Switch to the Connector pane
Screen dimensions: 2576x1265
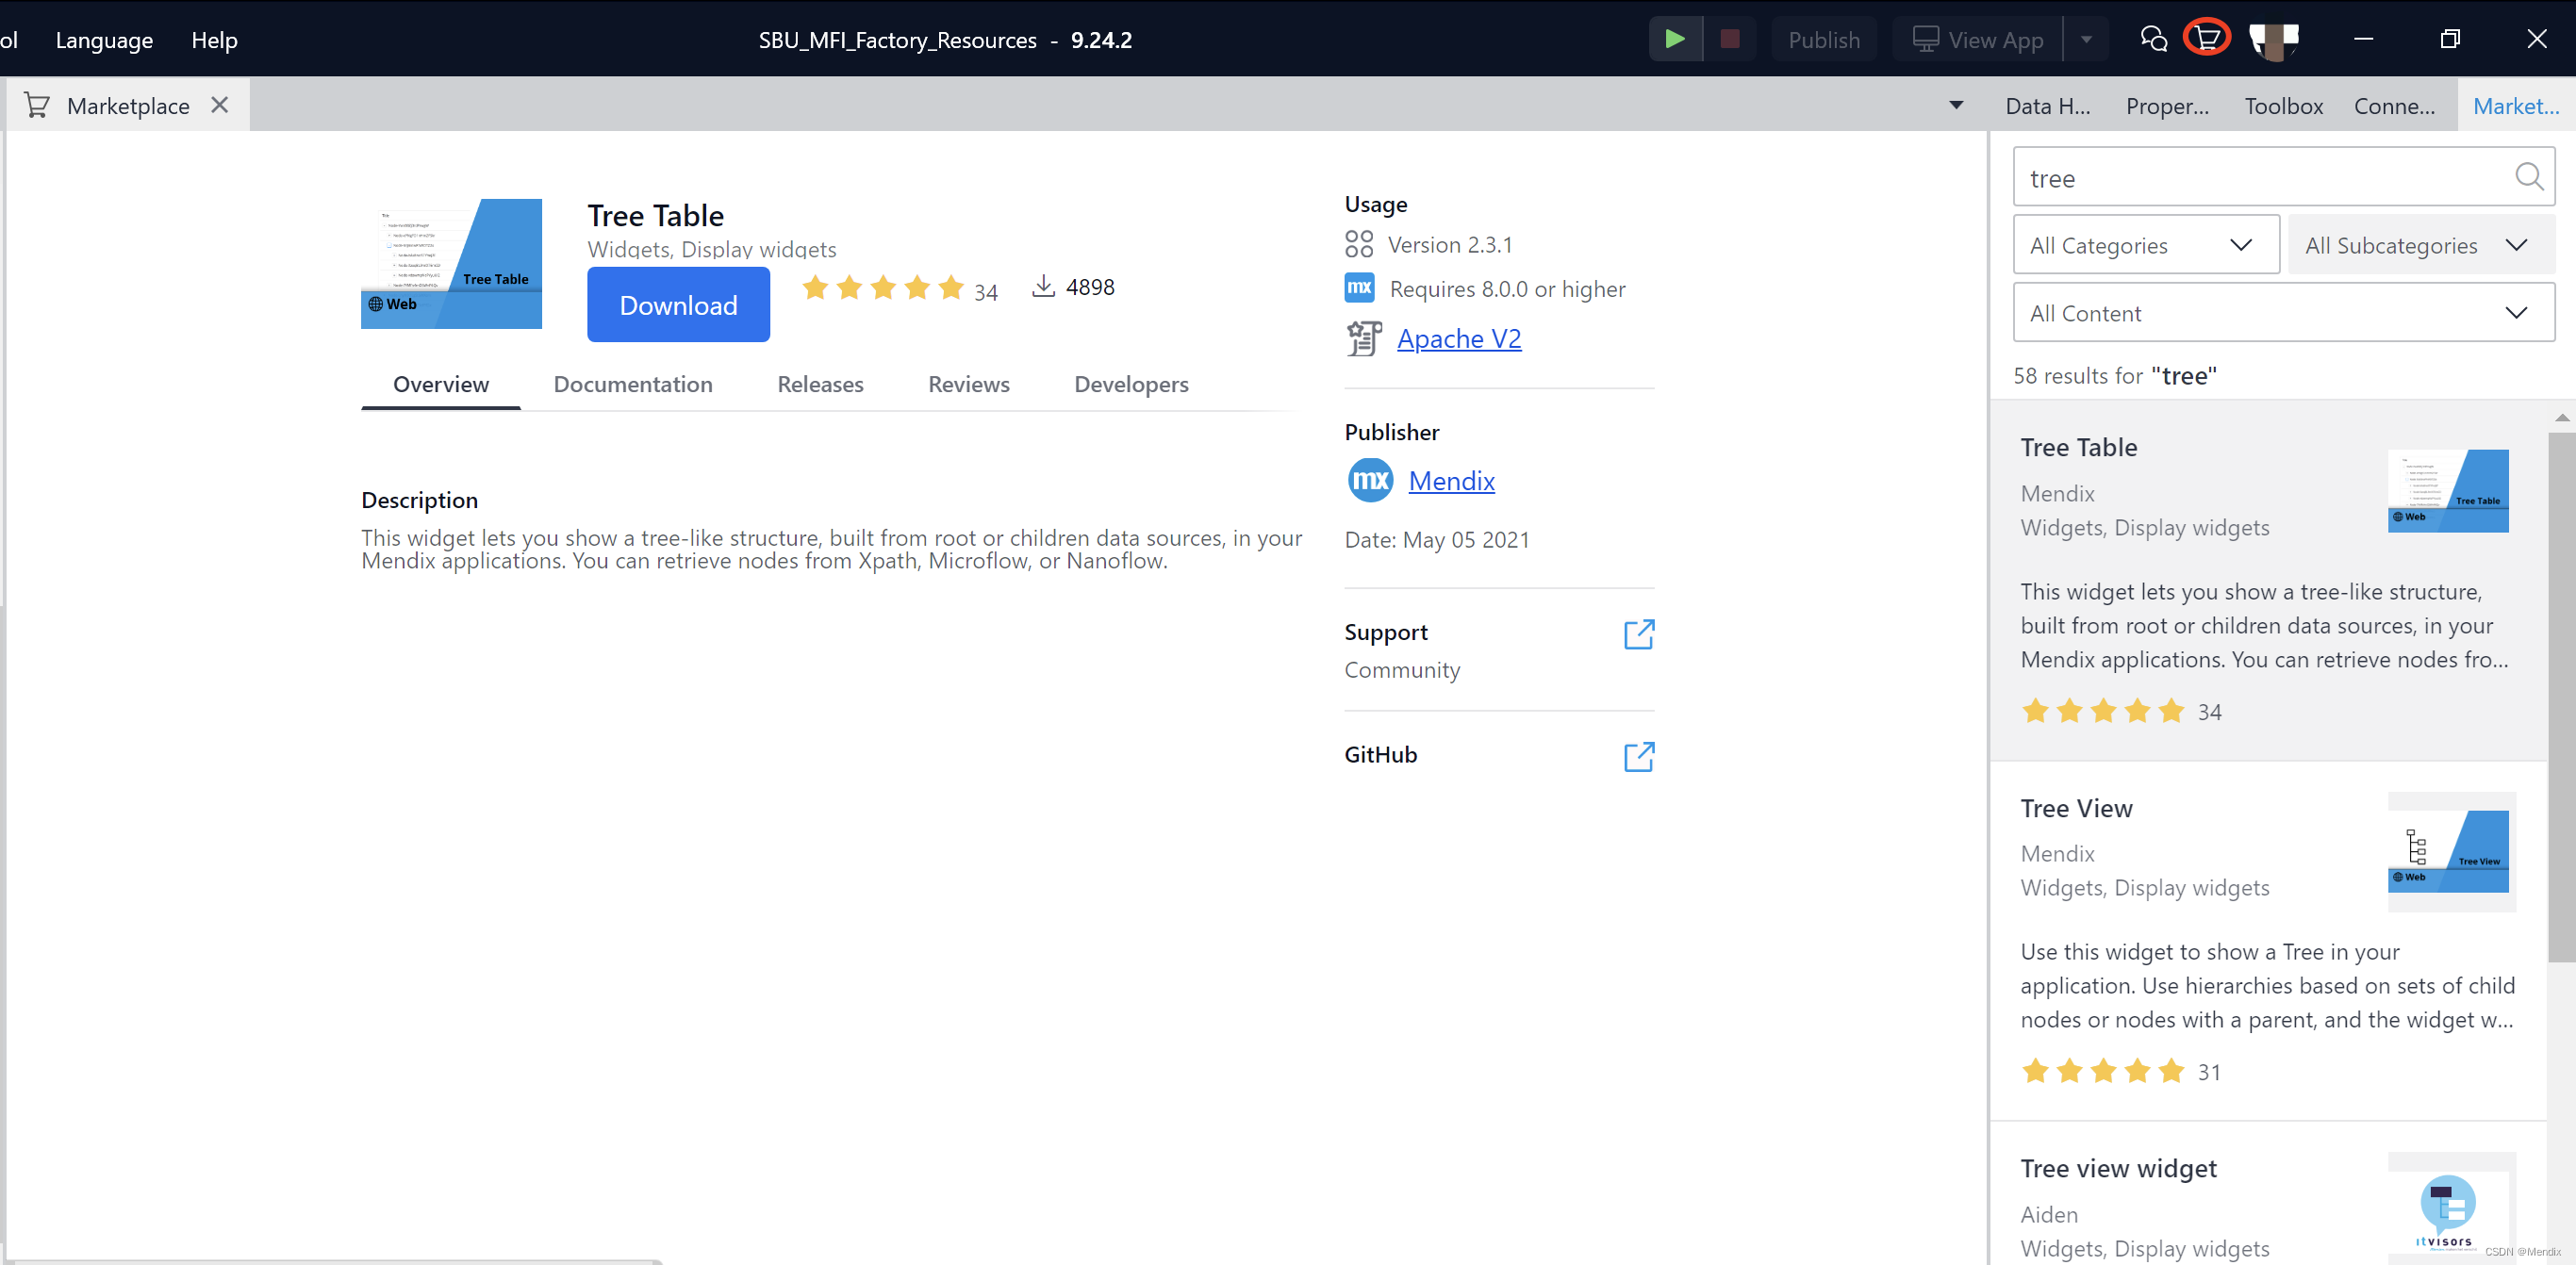pos(2394,106)
